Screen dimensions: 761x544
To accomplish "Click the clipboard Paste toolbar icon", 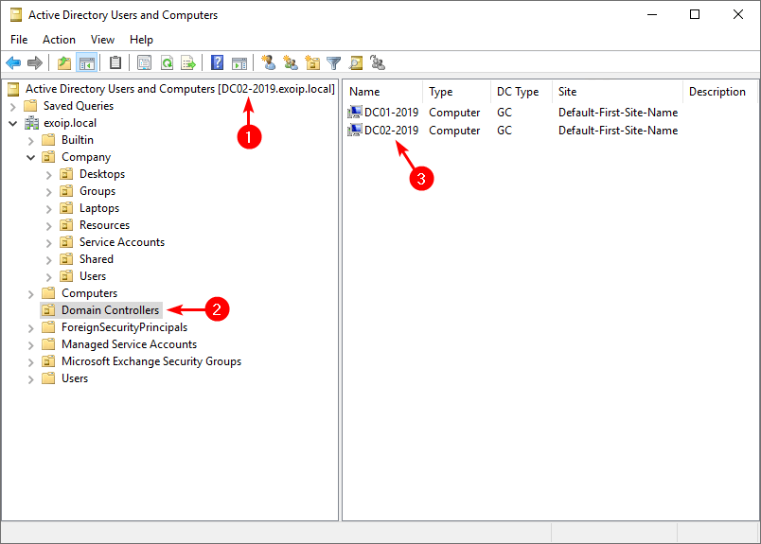I will (x=115, y=62).
